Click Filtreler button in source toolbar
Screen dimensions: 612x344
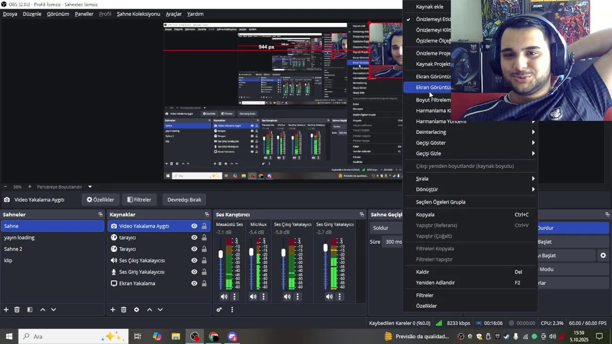point(139,200)
